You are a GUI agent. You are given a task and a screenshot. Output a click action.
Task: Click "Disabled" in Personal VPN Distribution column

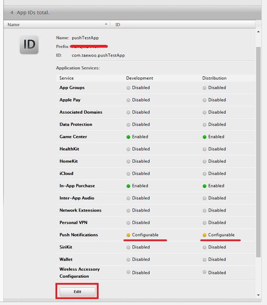(x=217, y=223)
